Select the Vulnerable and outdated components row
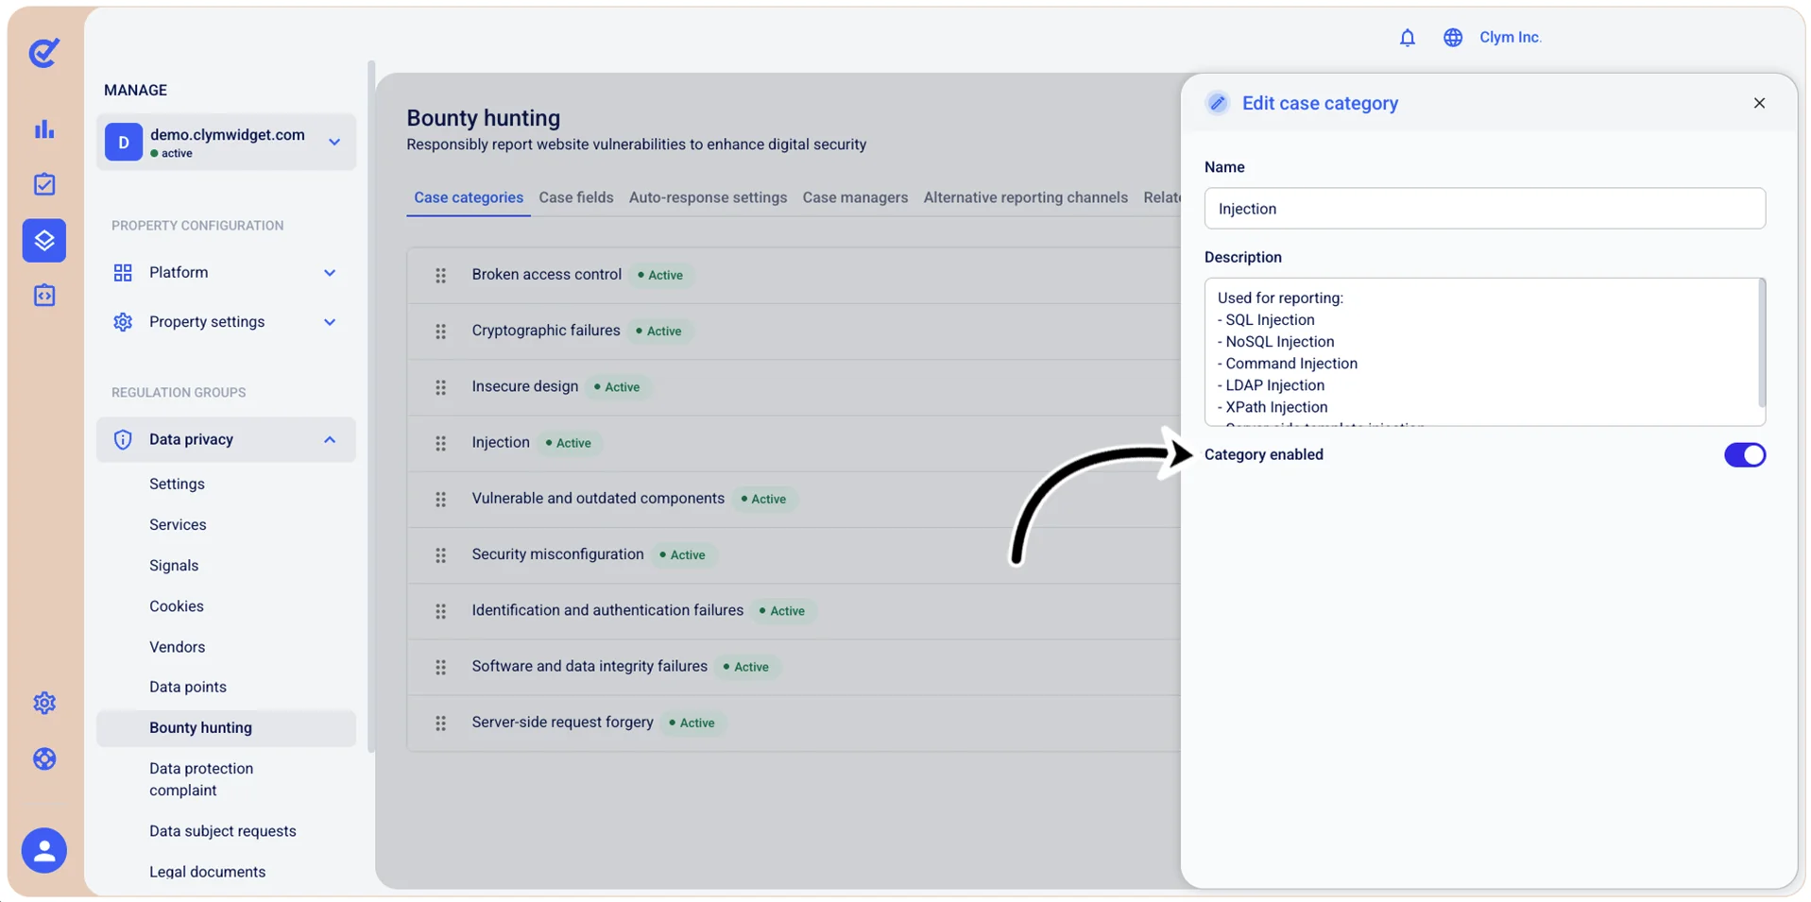Image resolution: width=1811 pixels, height=902 pixels. pos(794,499)
